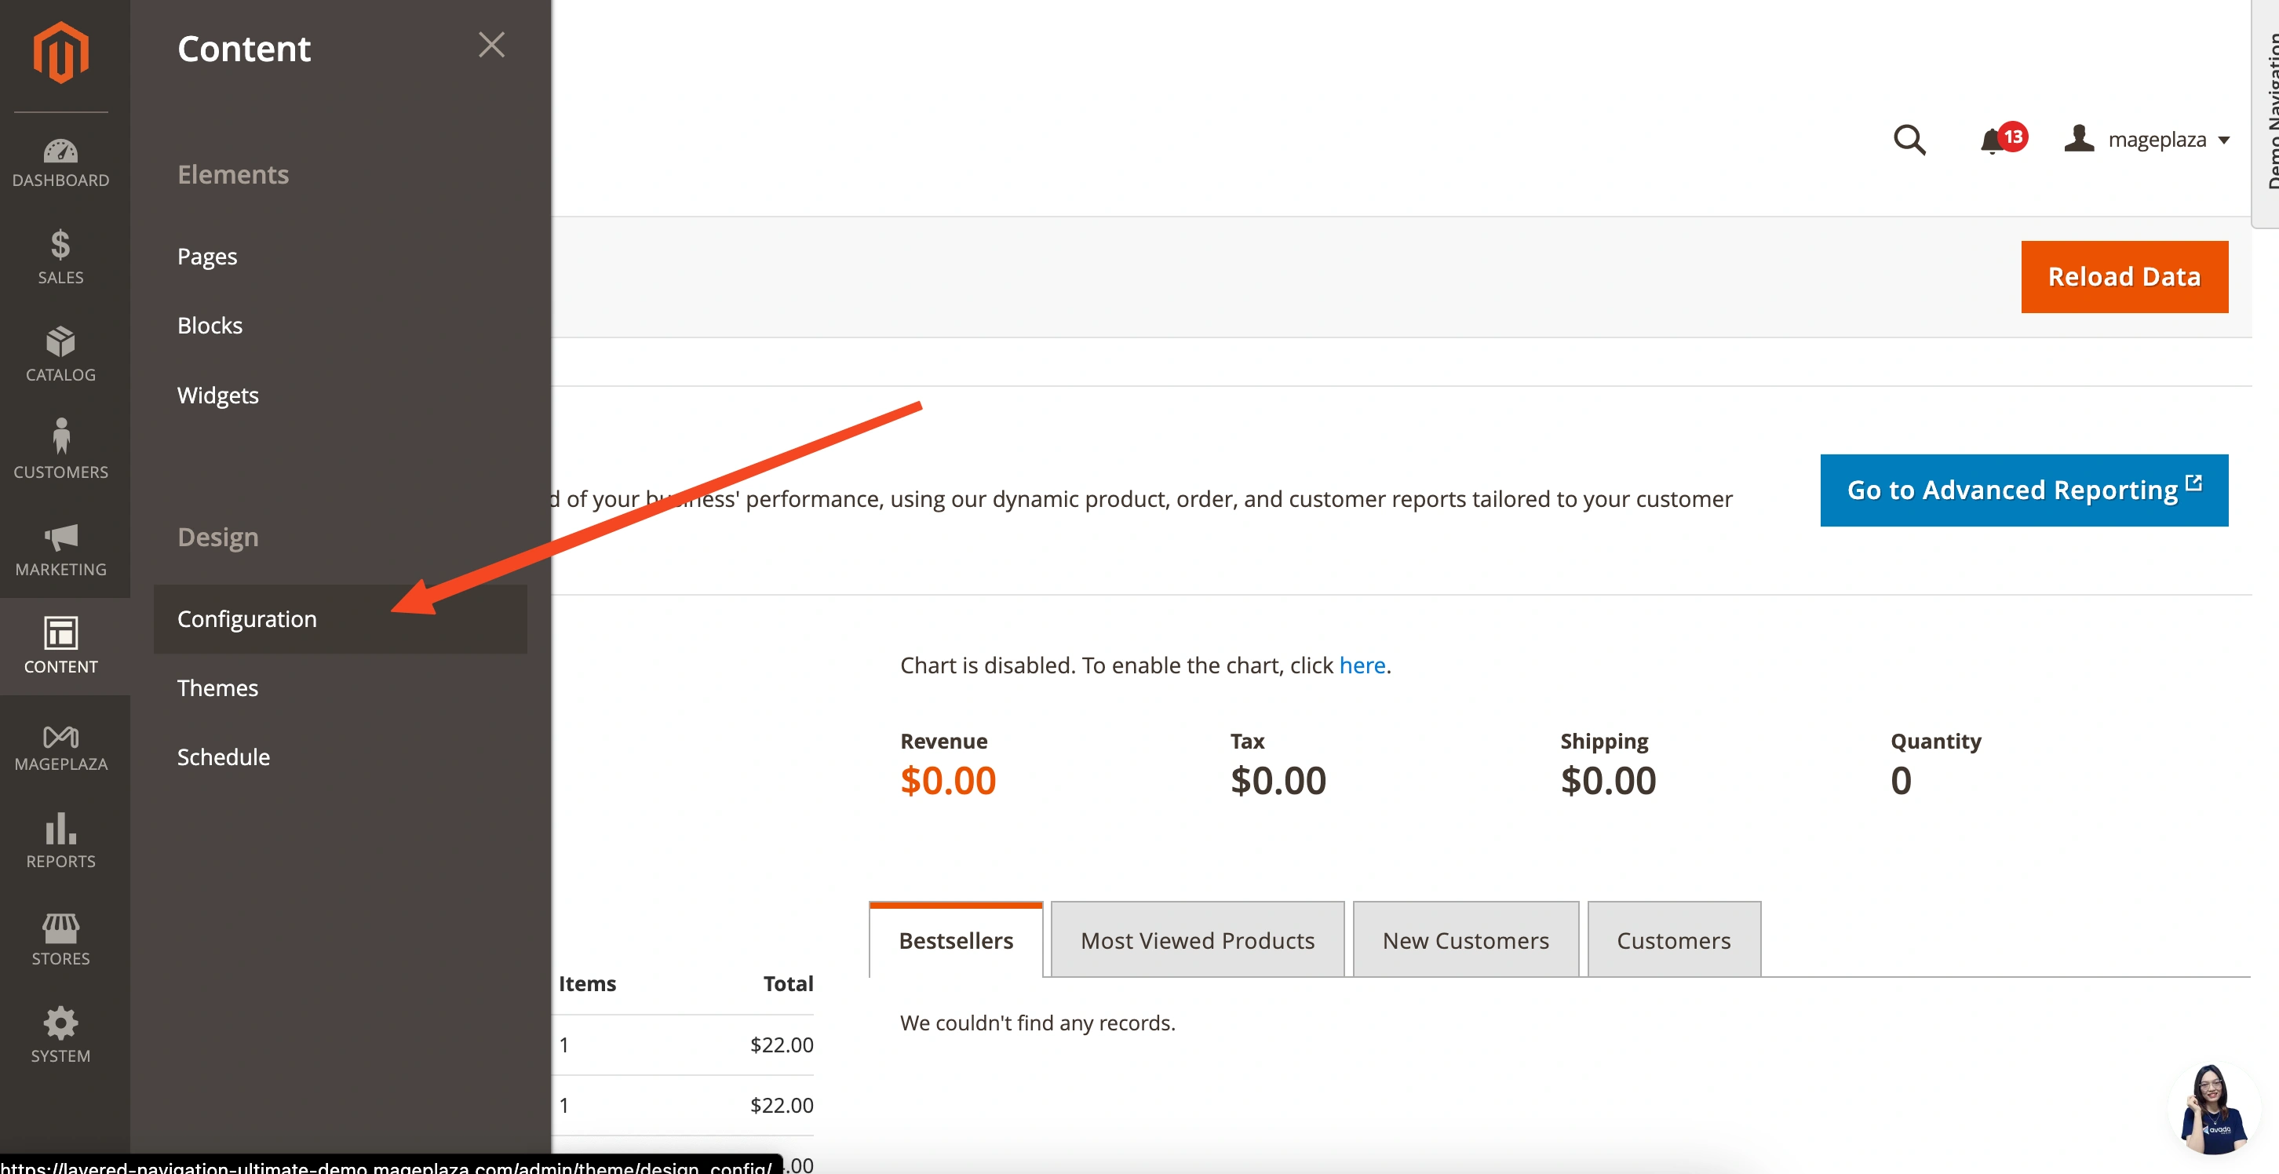Screen dimensions: 2279x1174
Task: Open the Customers sidebar menu
Action: point(60,450)
